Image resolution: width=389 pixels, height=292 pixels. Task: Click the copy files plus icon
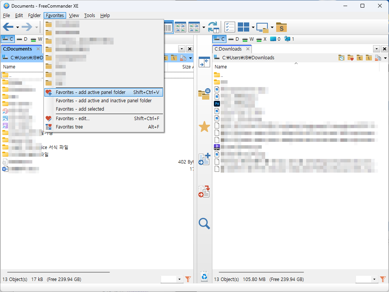click(204, 159)
